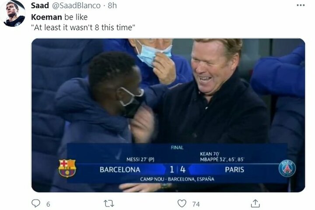Retweet this post using the retweet icon
315x210 pixels.
[x=108, y=203]
